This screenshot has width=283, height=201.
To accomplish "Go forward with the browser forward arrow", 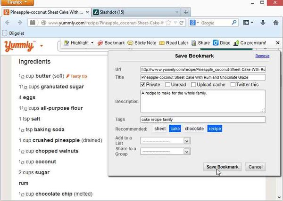I will pyautogui.click(x=20, y=23).
